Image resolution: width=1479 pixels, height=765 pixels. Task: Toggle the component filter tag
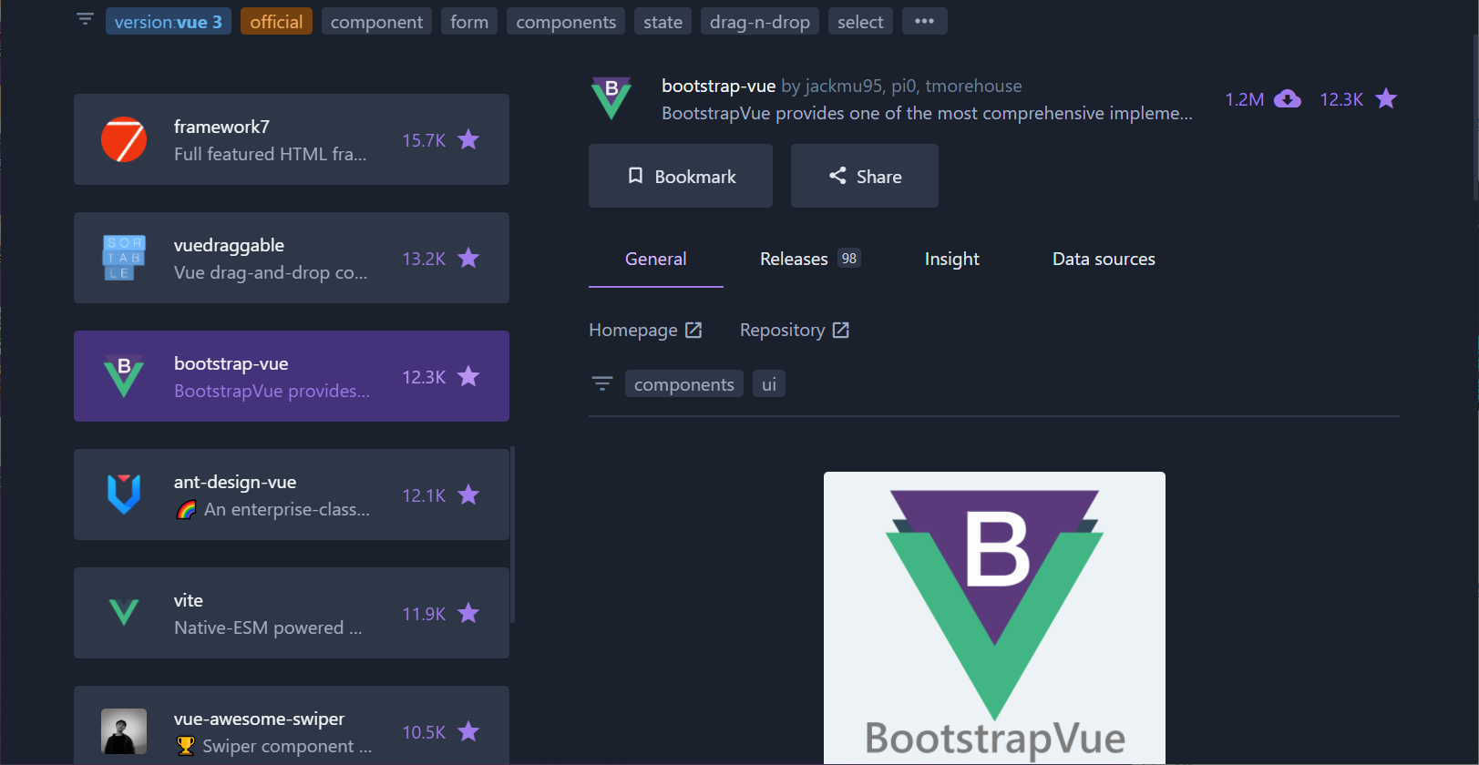(x=376, y=21)
